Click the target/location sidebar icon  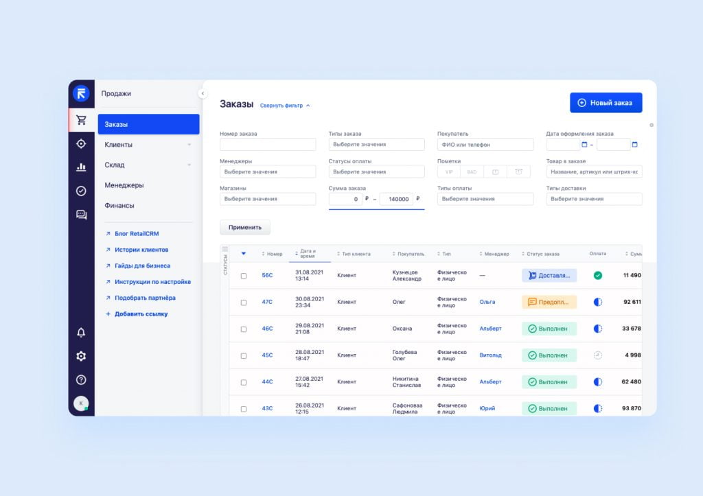click(81, 143)
